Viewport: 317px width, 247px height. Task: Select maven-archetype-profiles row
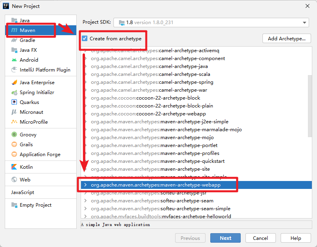pos(196,153)
